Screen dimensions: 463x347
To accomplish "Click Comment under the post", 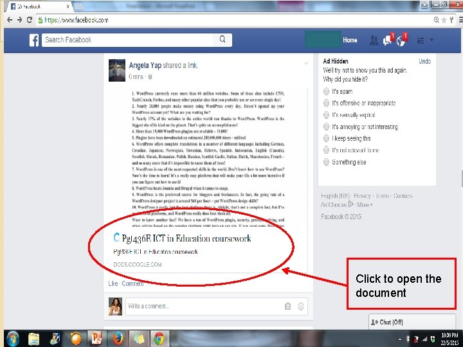I will (133, 283).
